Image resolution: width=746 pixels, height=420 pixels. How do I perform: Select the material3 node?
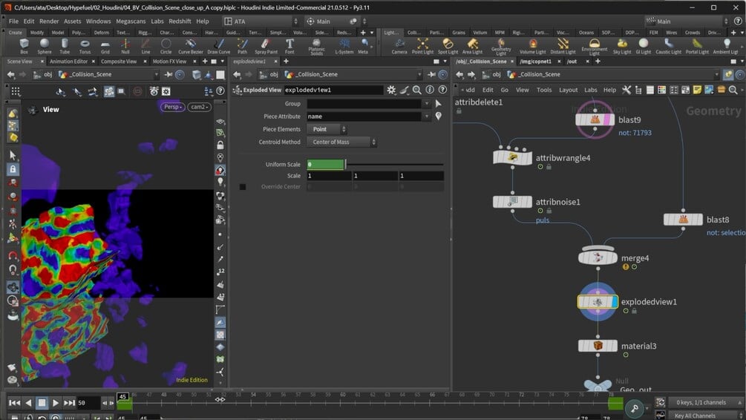click(x=598, y=346)
